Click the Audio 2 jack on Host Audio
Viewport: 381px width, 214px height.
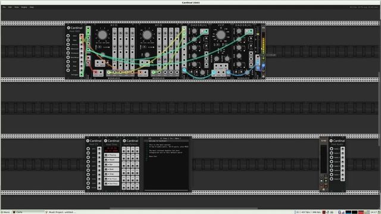[332, 153]
